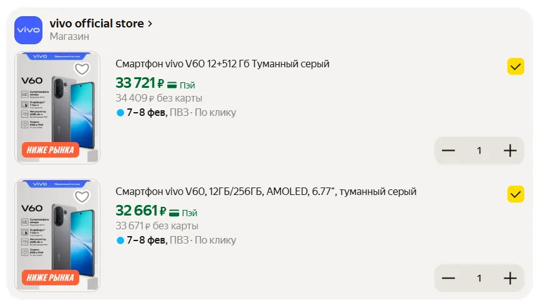Expand the vivo official store chevron
The height and width of the screenshot is (304, 538).
click(150, 24)
